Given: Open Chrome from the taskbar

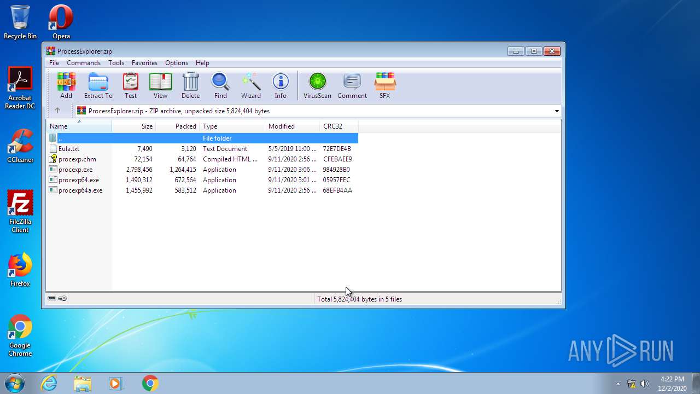Looking at the screenshot, I should pos(150,383).
